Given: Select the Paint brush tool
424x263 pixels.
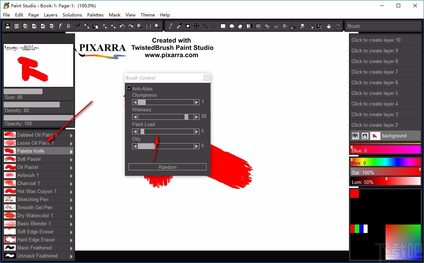Looking at the screenshot, I should (x=170, y=26).
